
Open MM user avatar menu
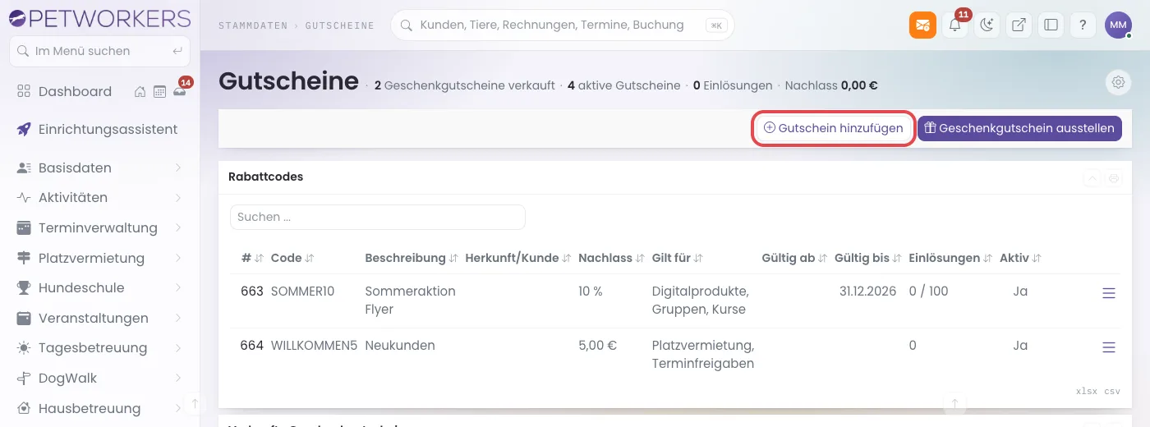(1118, 25)
